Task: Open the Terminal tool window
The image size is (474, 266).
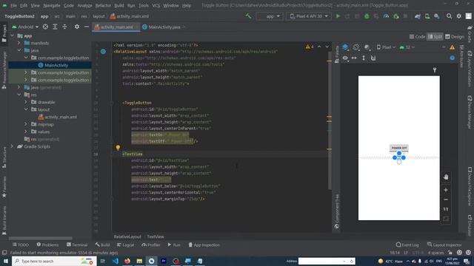Action: point(77,245)
